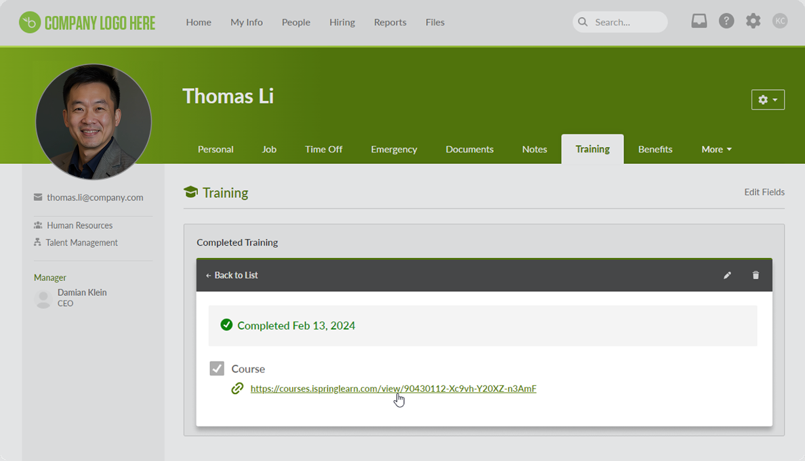Viewport: 805px width, 461px height.
Task: Edit the training record with the pencil icon
Action: [727, 275]
